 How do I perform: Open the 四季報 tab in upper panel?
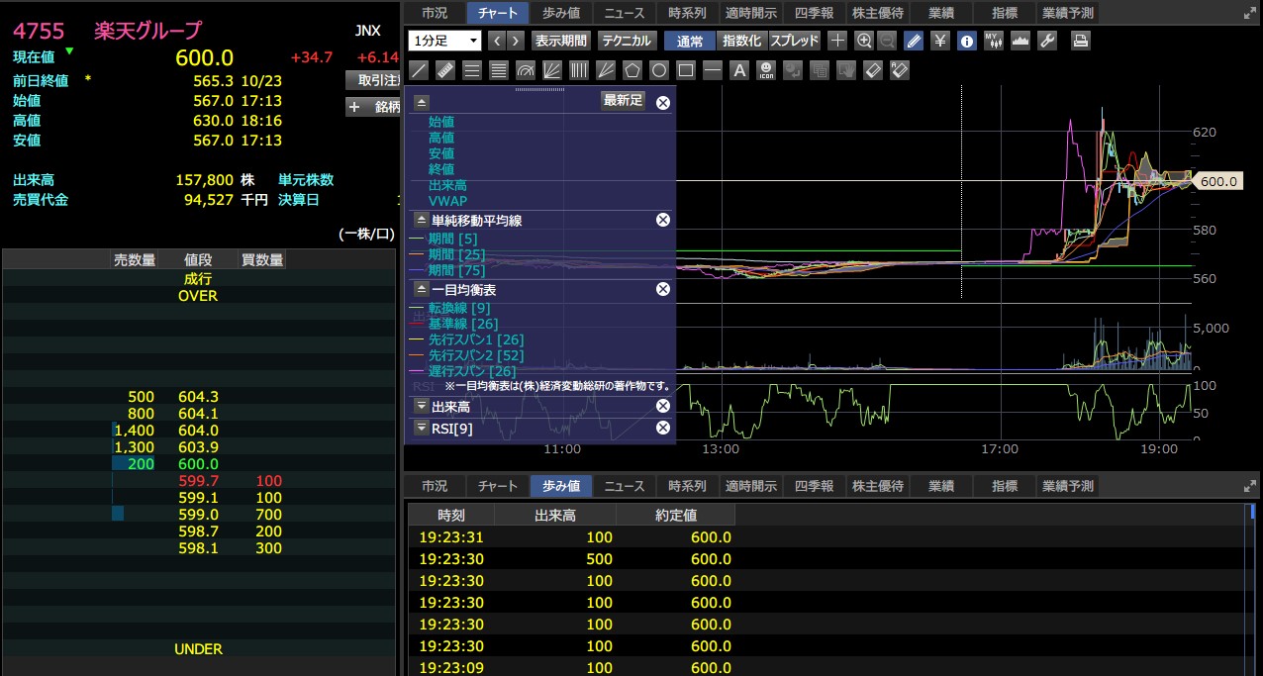click(815, 13)
